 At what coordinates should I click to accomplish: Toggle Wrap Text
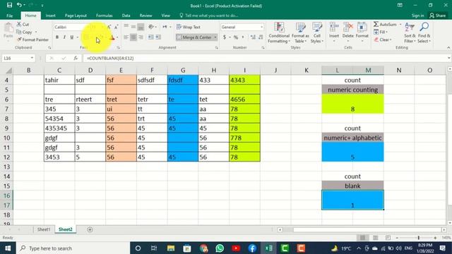point(189,27)
